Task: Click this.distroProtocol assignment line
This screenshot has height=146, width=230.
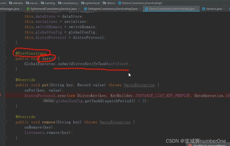Action: pyautogui.click(x=65, y=37)
